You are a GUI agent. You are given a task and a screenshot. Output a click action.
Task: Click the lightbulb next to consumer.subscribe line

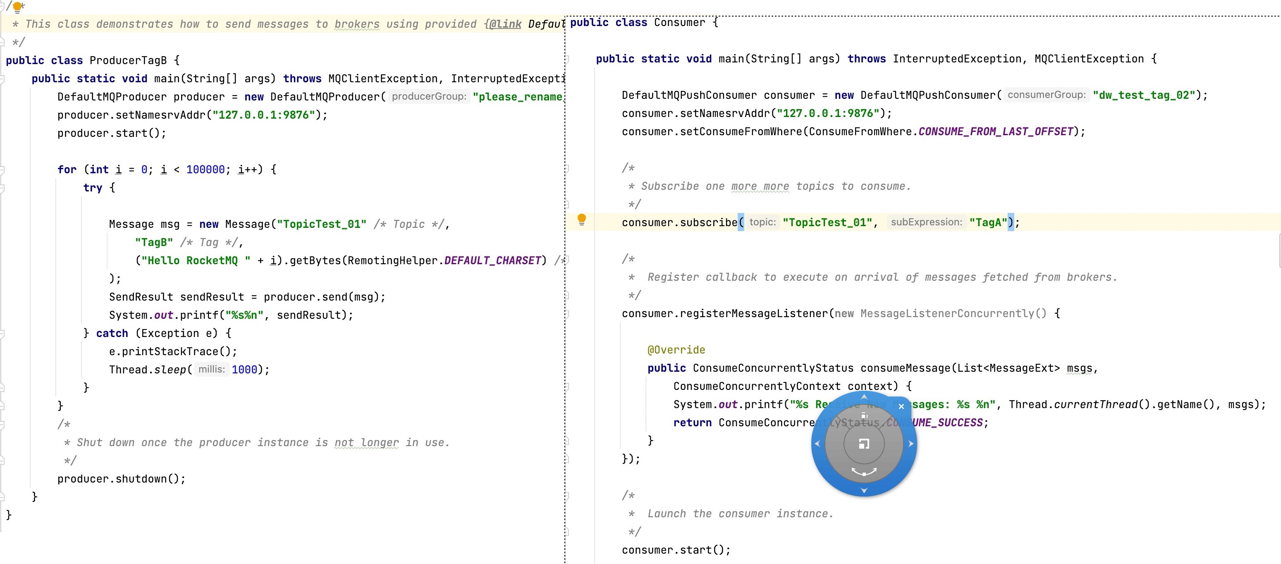581,219
